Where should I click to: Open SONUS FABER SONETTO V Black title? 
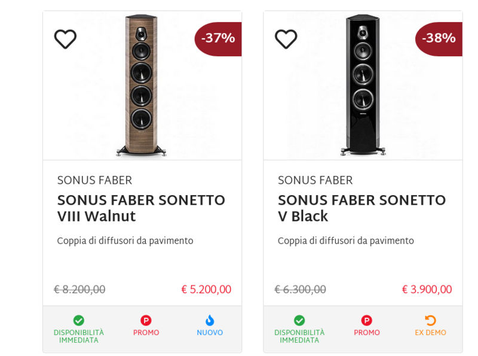click(x=361, y=208)
